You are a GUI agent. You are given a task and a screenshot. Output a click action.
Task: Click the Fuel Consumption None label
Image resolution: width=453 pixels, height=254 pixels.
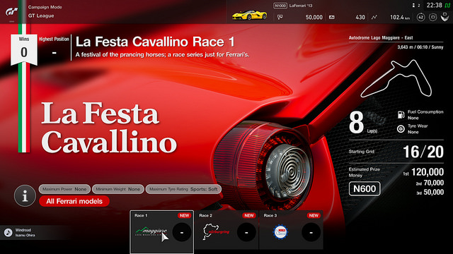pyautogui.click(x=425, y=115)
